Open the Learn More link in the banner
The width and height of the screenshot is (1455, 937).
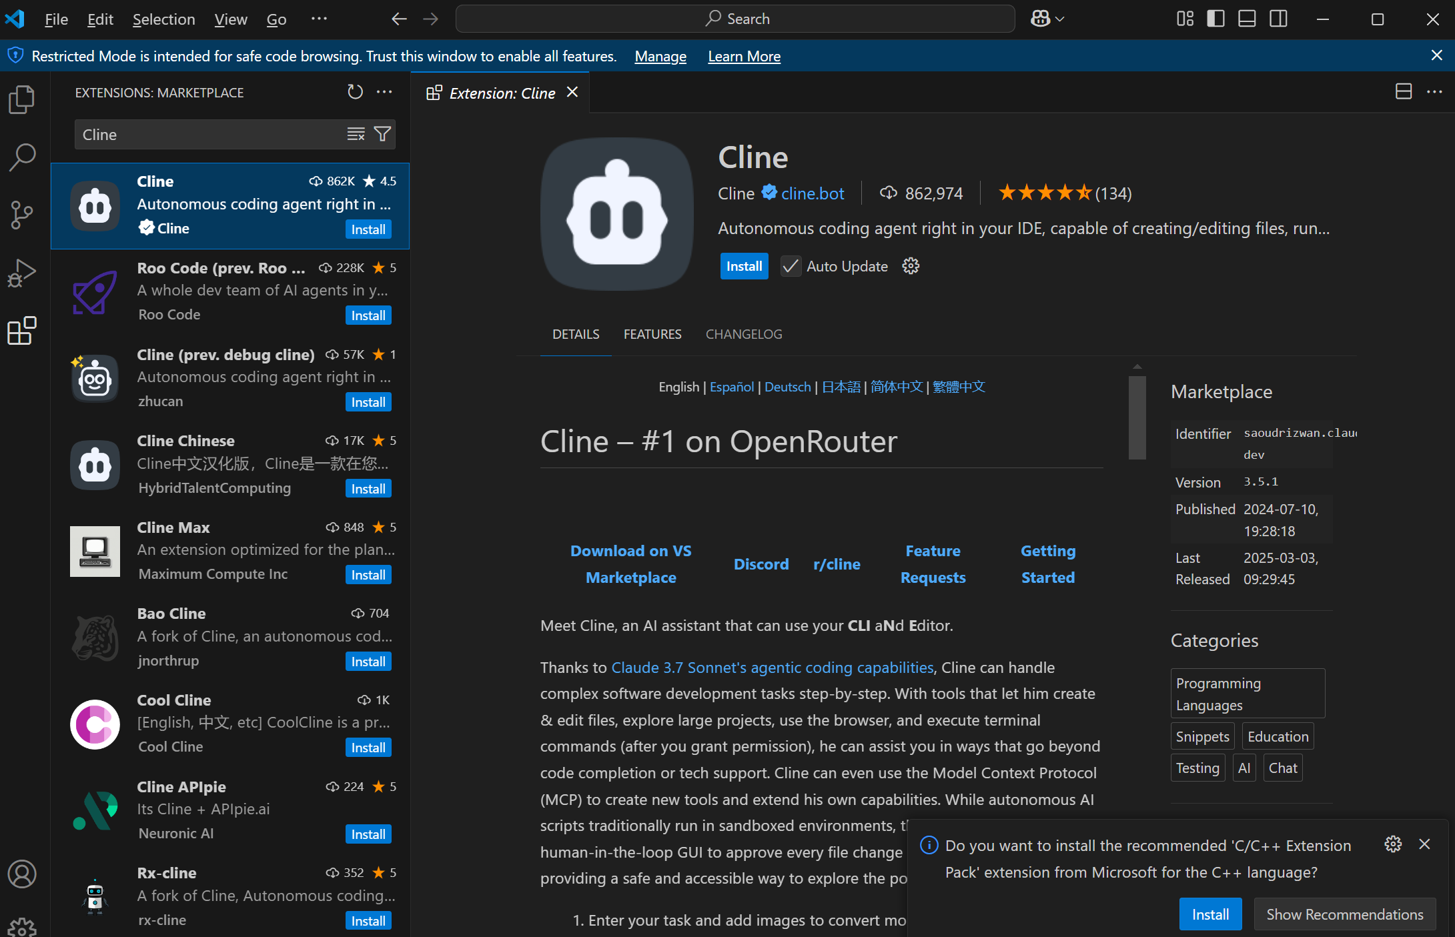tap(744, 56)
